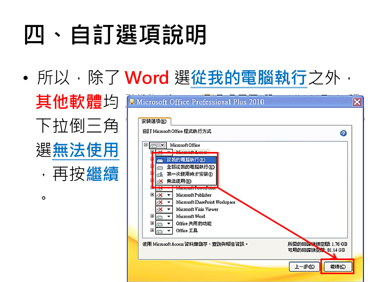Select the Microsoft SharePoint Workspace label

point(206,202)
